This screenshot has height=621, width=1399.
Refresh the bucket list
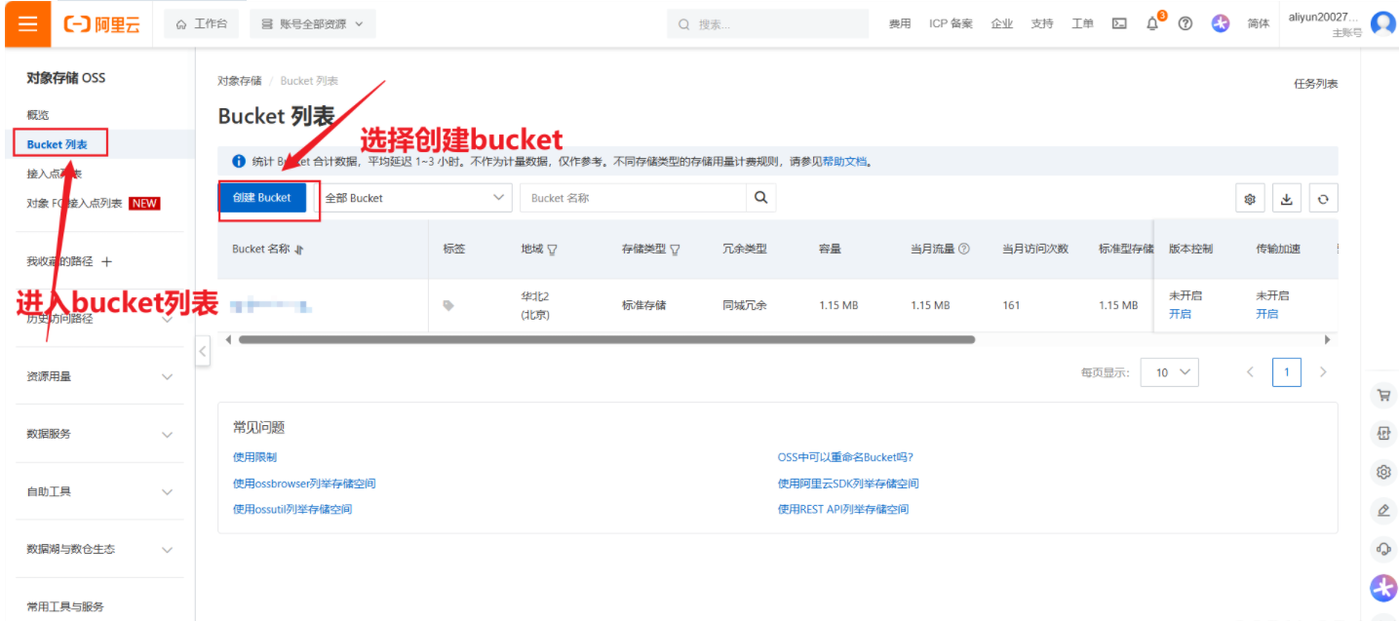(1323, 199)
